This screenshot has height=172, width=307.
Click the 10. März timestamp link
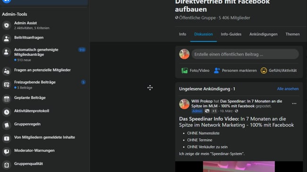pos(226,111)
